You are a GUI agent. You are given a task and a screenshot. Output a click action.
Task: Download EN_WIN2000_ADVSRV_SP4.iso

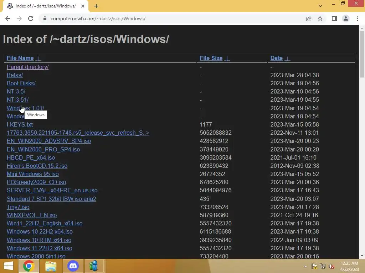click(x=49, y=141)
